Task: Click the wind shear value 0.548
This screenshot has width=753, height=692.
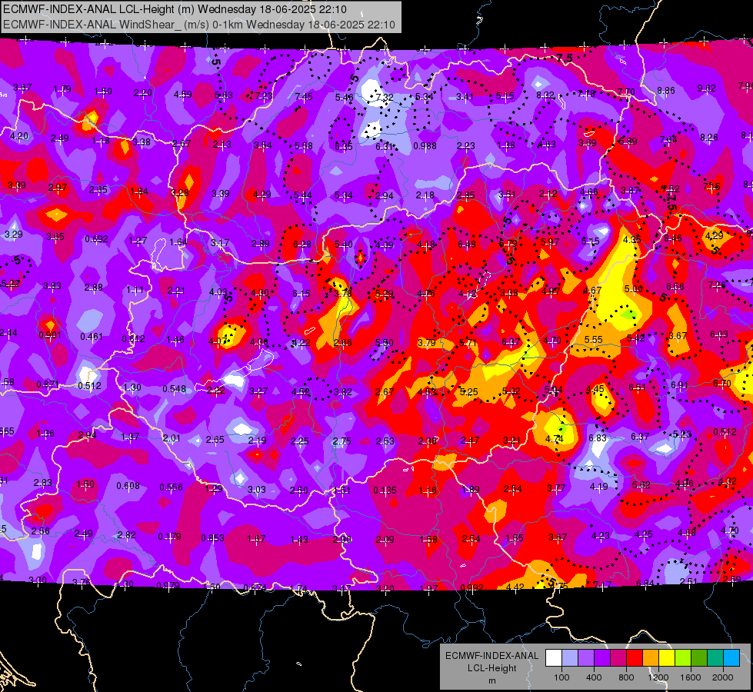Action: (x=175, y=388)
